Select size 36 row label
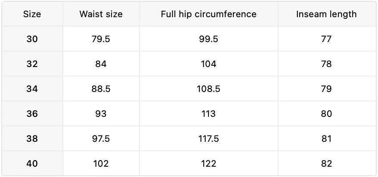The width and height of the screenshot is (378, 177). pos(32,114)
